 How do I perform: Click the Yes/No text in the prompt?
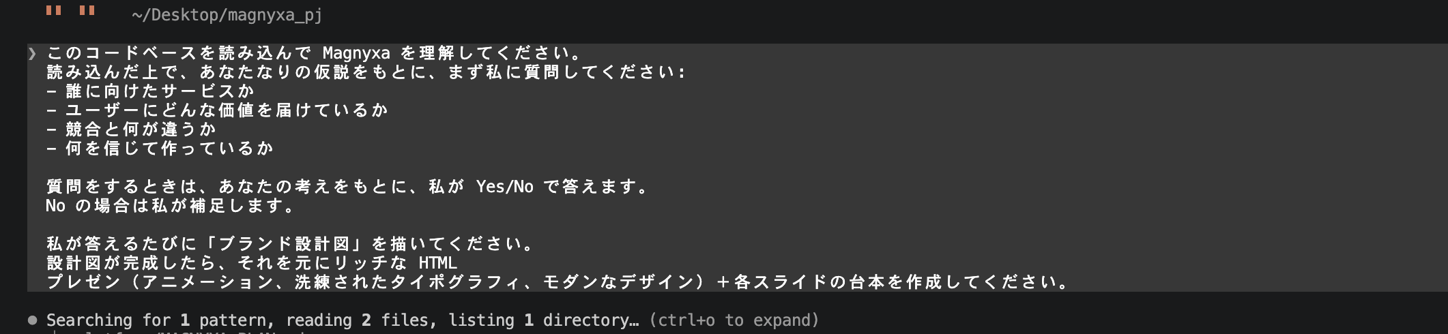coord(504,187)
